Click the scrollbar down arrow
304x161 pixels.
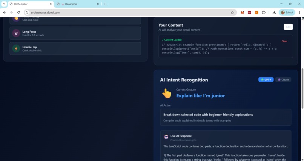pyautogui.click(x=302, y=159)
